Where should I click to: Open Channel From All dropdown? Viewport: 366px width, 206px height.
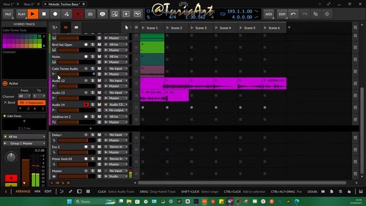click(x=24, y=96)
